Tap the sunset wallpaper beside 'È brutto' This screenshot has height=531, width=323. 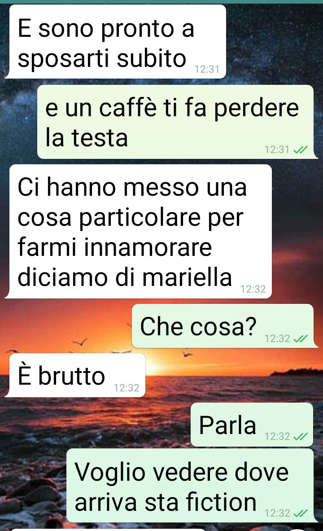(x=234, y=375)
